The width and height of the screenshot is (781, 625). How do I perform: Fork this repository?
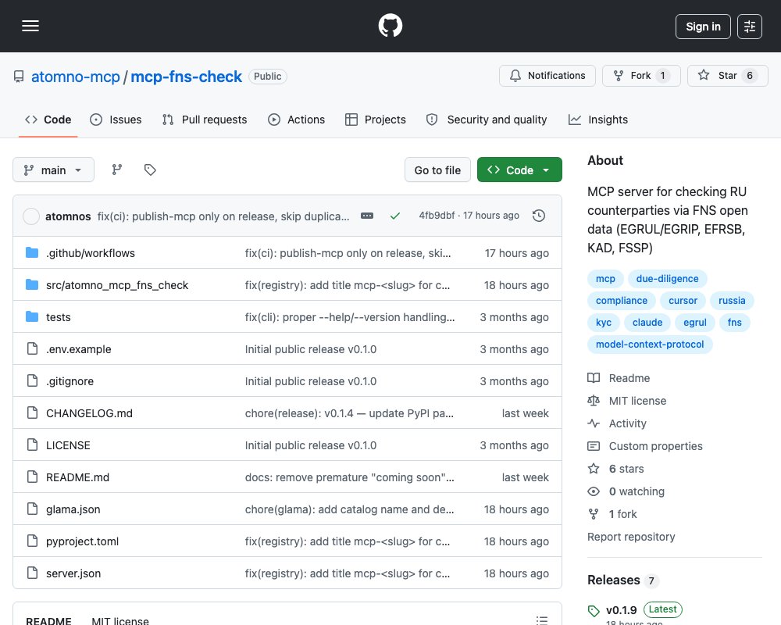pyautogui.click(x=641, y=76)
